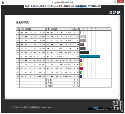Click Delta E value 0.89

[x=76, y=68]
